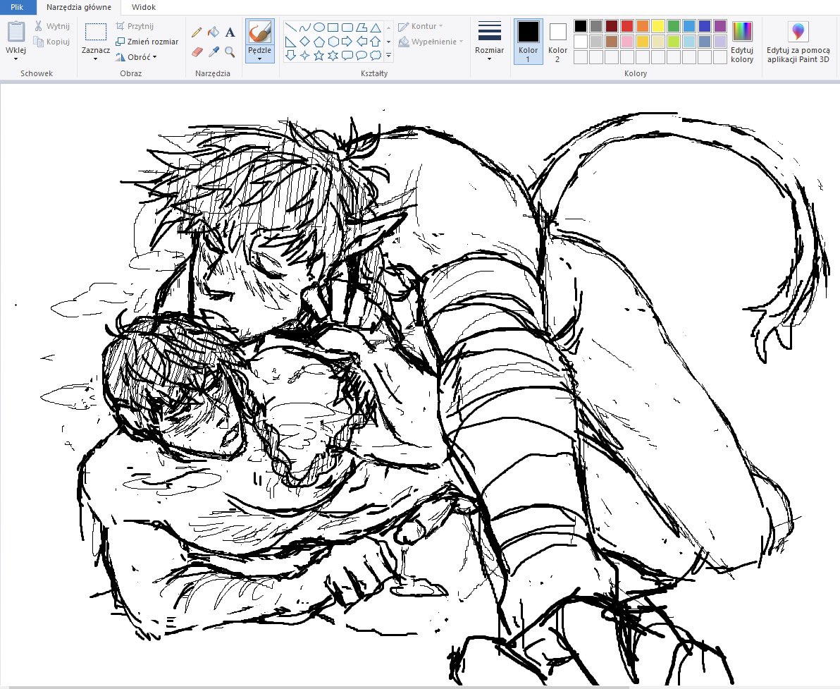Image resolution: width=840 pixels, height=689 pixels.
Task: Choose the right triangle shape
Action: [291, 42]
